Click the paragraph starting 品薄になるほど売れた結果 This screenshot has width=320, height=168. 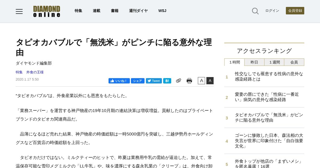pos(114,138)
